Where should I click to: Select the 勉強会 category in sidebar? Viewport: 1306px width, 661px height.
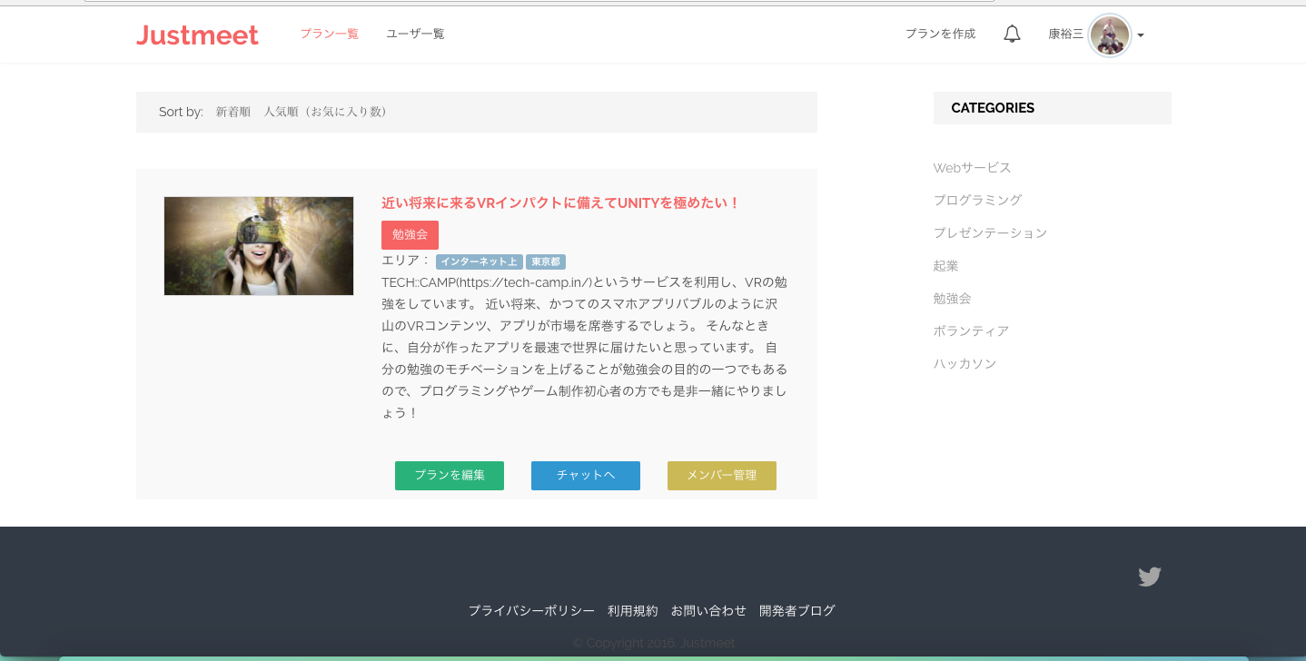point(952,298)
